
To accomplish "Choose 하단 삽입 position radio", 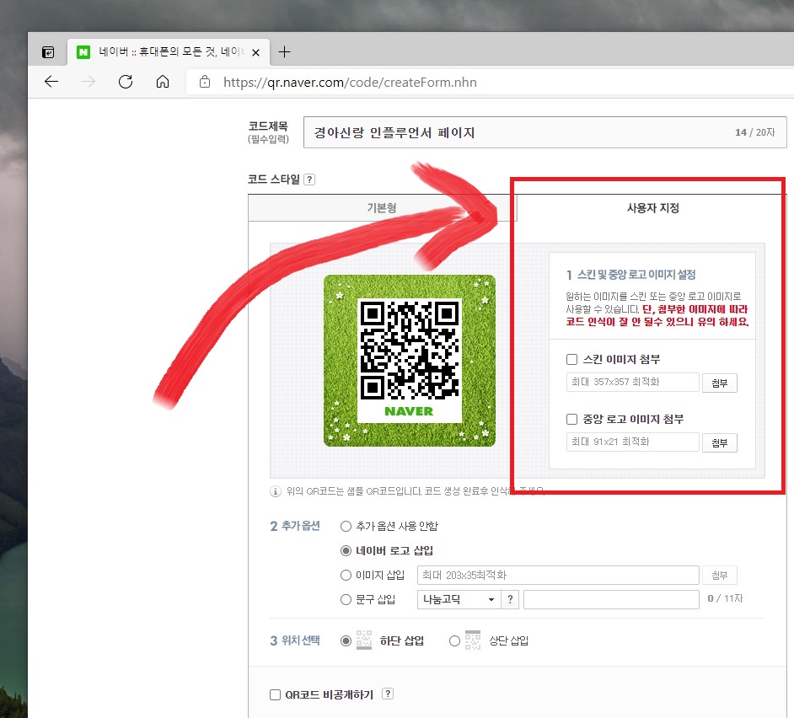I will click(x=346, y=640).
